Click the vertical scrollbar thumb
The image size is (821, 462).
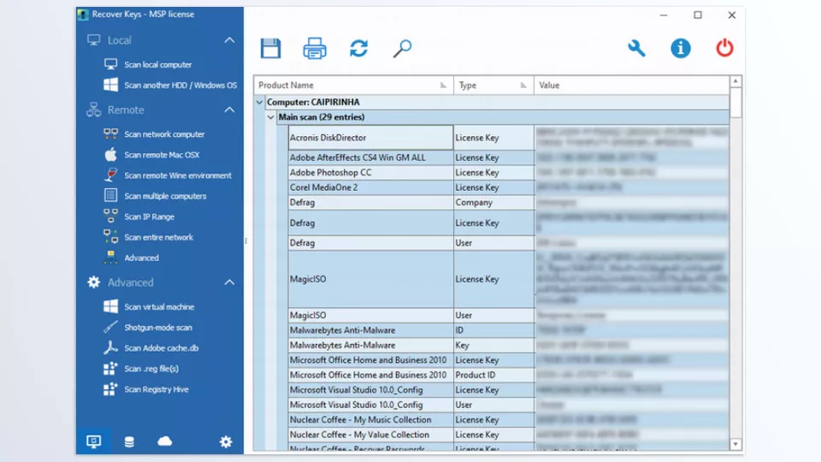735,103
